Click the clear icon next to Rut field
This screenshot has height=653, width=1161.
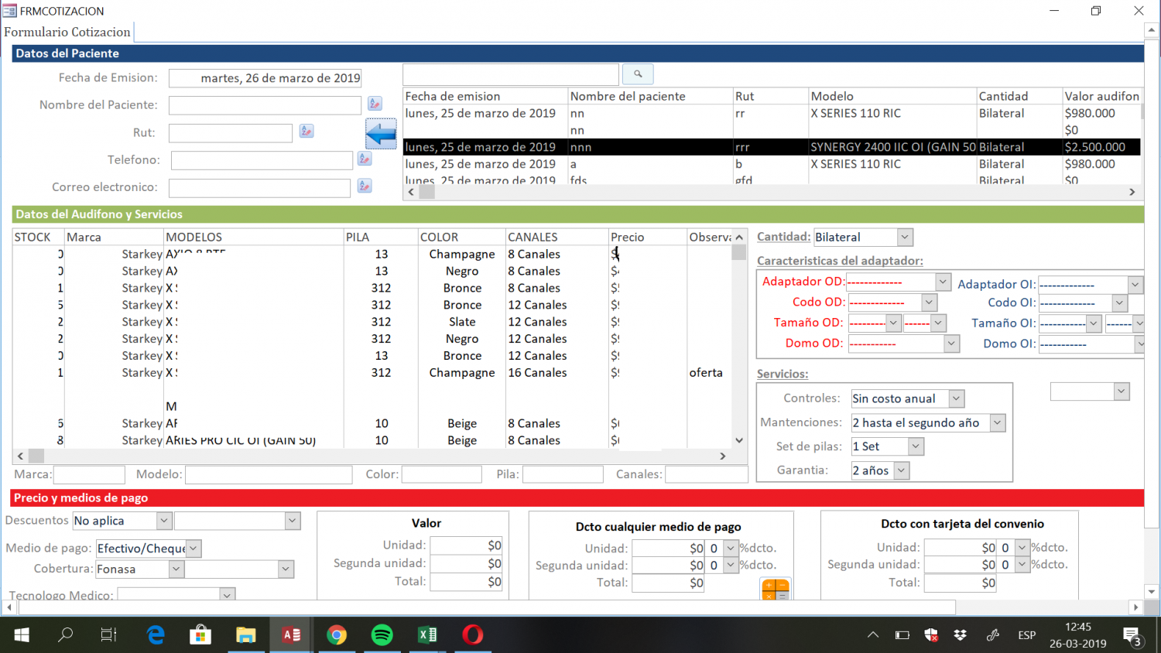[x=307, y=132]
